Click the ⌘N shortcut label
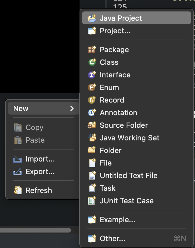Image resolution: width=195 pixels, height=248 pixels. tap(180, 238)
